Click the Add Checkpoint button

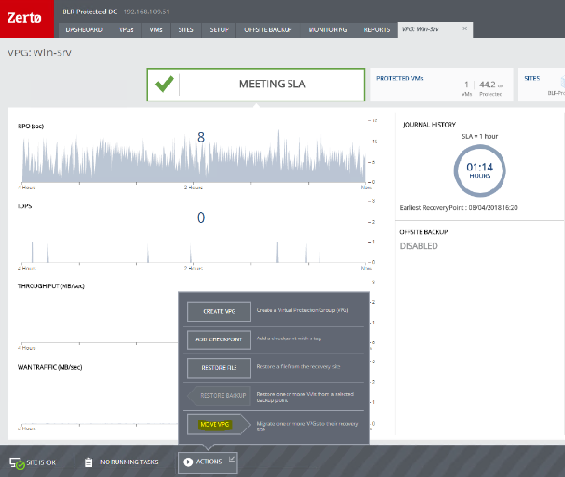[x=218, y=340]
